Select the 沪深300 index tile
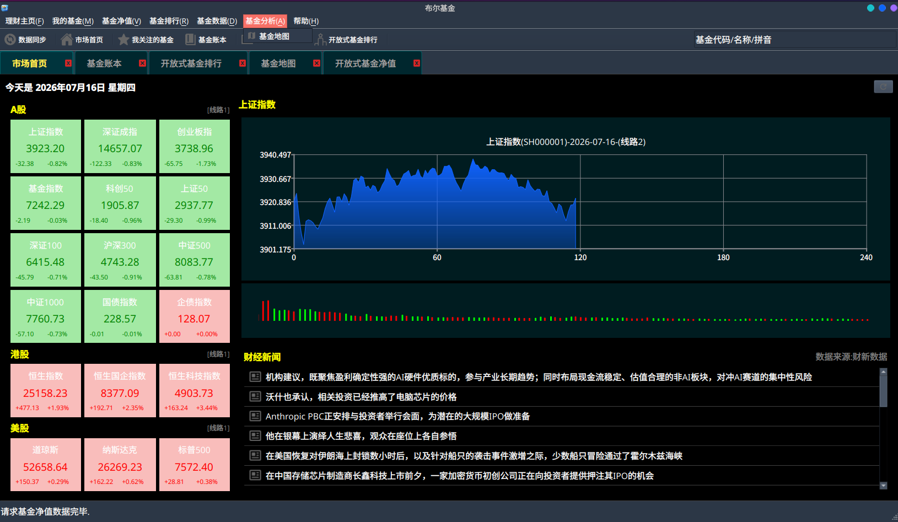Screen dimensions: 898x522 click(x=120, y=260)
